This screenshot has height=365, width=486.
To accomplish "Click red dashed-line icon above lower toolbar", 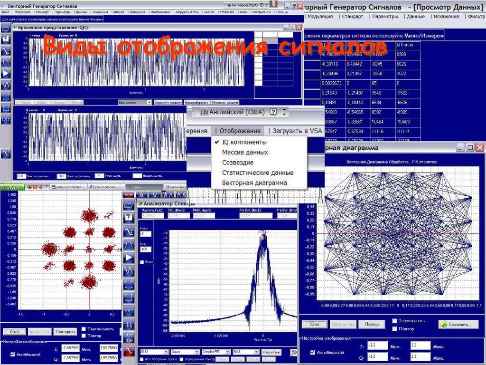I will pyautogui.click(x=129, y=195).
